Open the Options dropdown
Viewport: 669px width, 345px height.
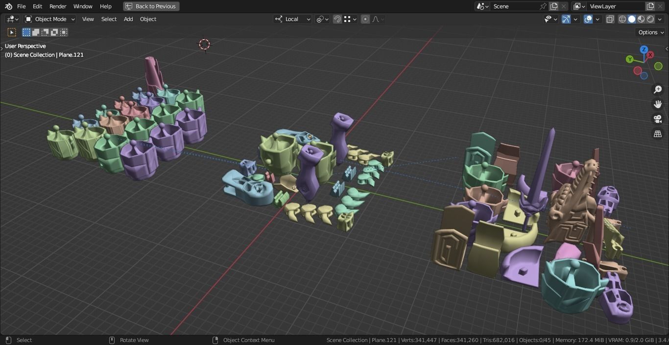[x=651, y=32]
